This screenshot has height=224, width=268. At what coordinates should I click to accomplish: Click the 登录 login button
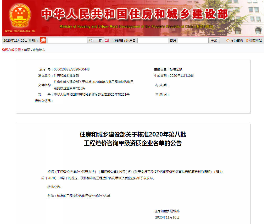214,41
